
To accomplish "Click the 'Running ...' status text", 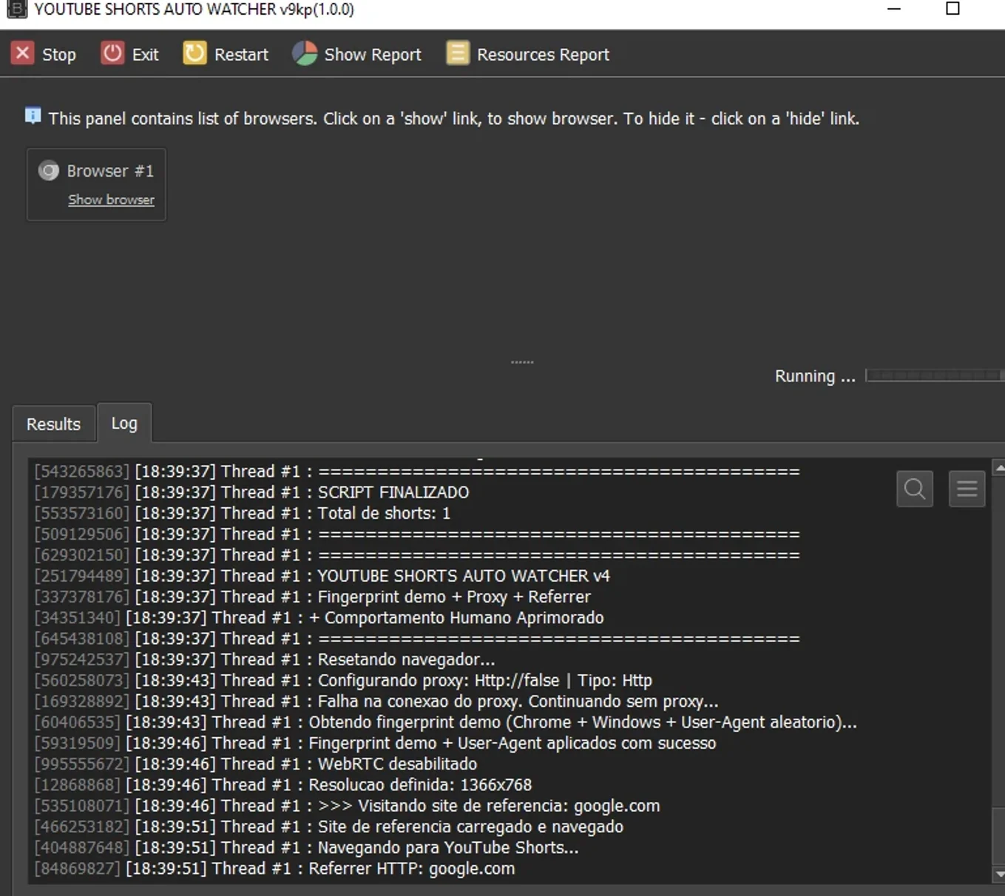I will click(x=815, y=376).
